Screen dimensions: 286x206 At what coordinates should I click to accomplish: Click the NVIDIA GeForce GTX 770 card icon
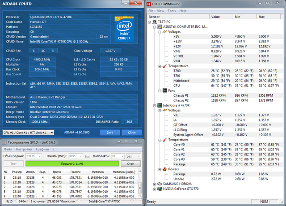(160, 189)
